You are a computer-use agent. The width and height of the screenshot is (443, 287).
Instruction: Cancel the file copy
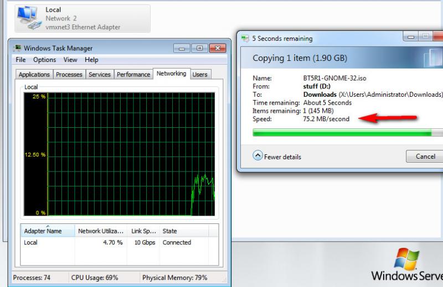click(425, 156)
